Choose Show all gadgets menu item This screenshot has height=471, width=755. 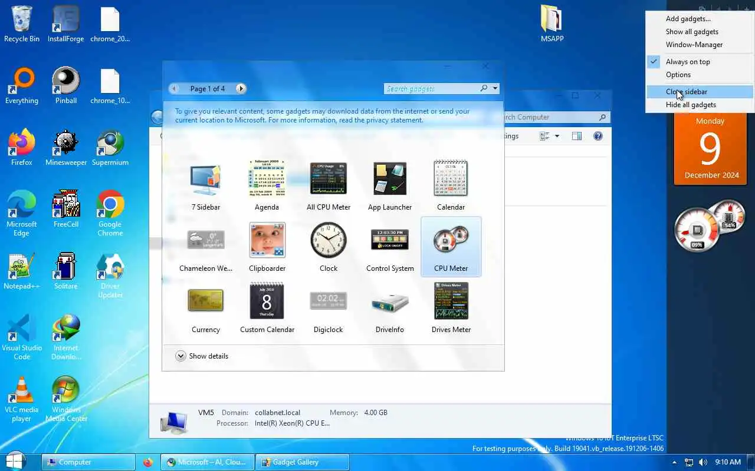[700, 32]
